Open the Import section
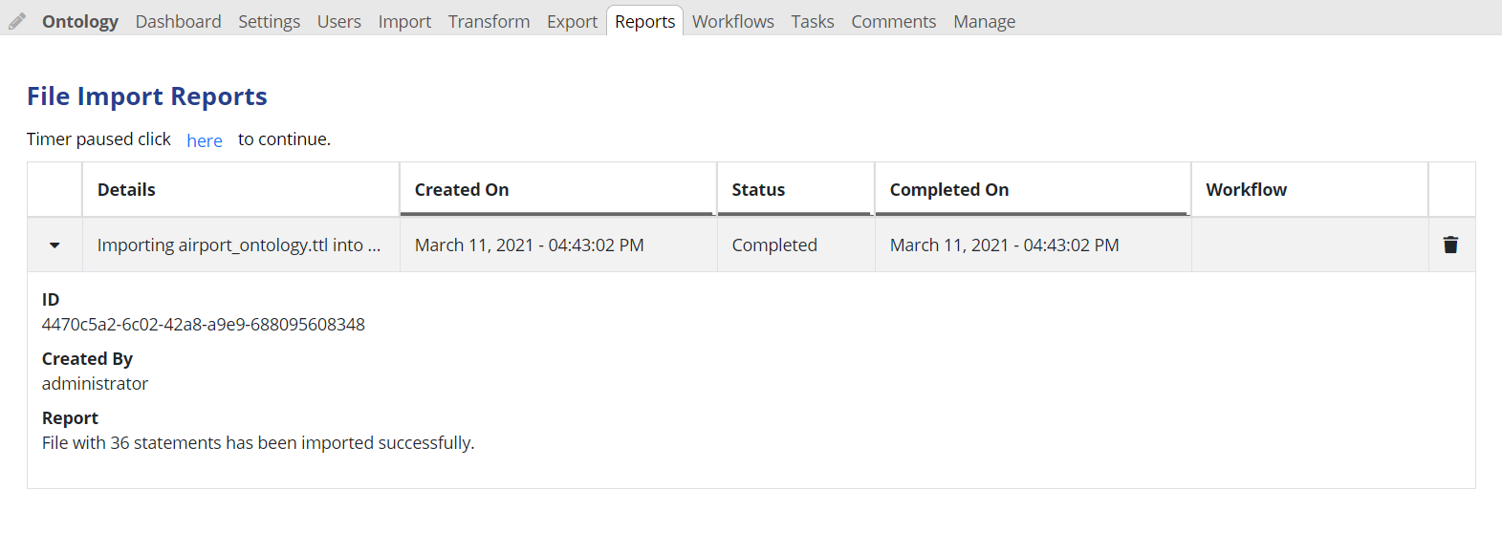 404,20
